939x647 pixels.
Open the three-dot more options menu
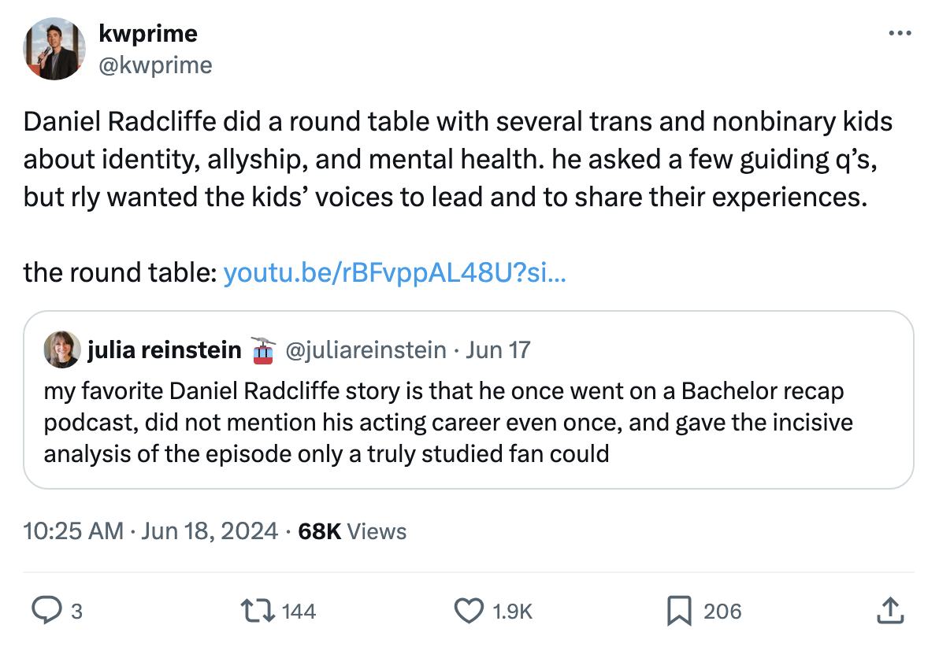(900, 33)
